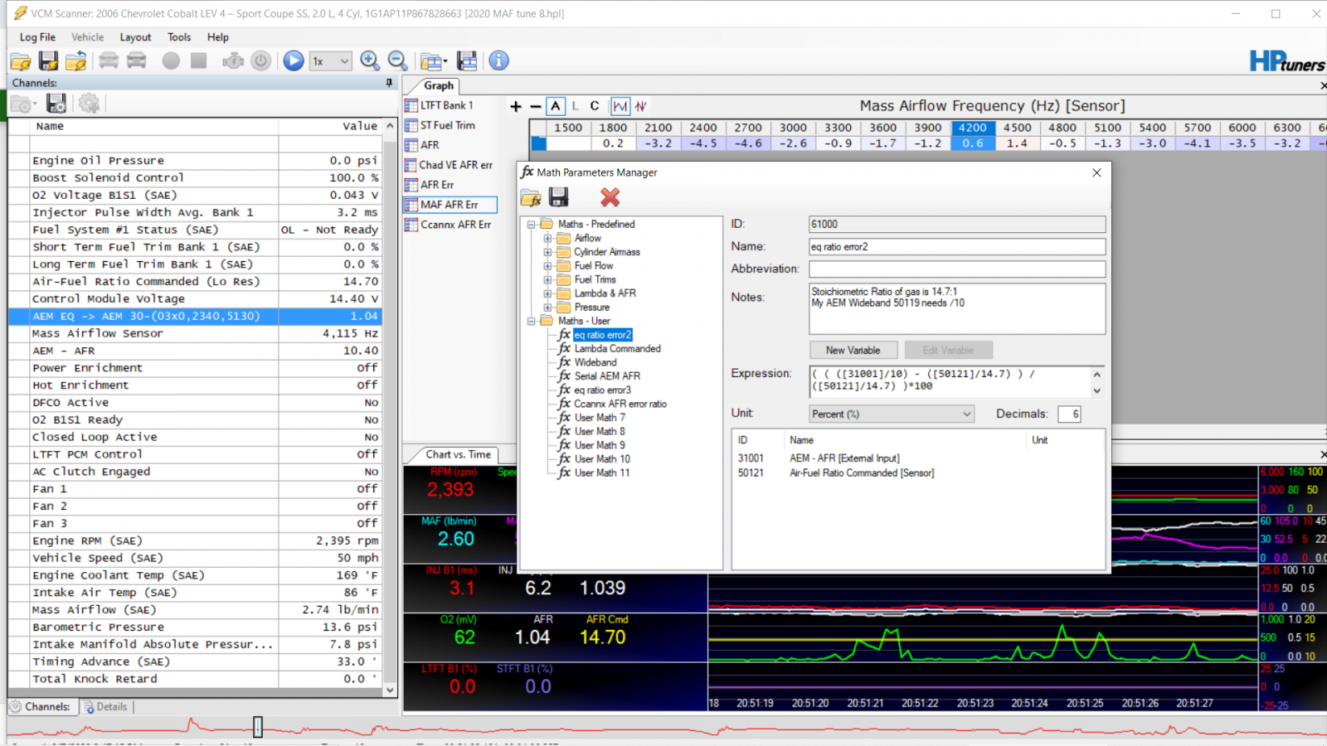The image size is (1327, 746).
Task: Select the MAF AFR Err graph
Action: [450, 205]
